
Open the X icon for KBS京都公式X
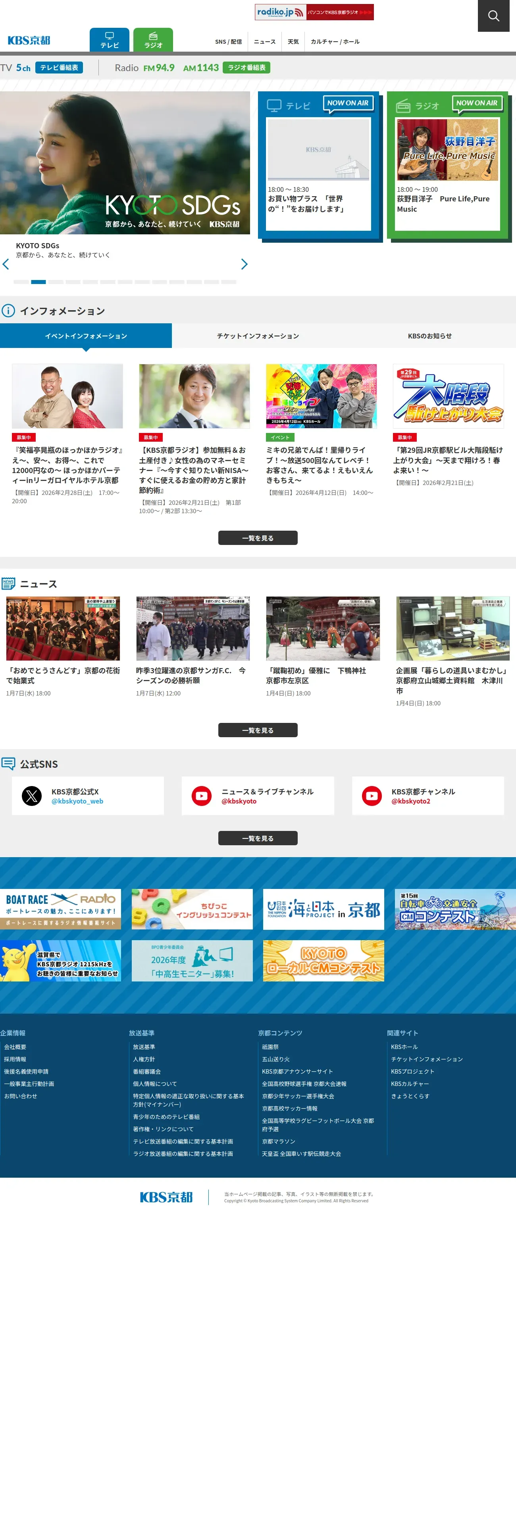[x=31, y=796]
